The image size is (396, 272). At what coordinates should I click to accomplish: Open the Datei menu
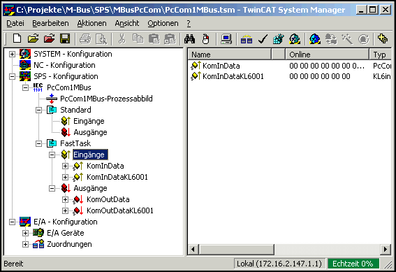[x=15, y=23]
